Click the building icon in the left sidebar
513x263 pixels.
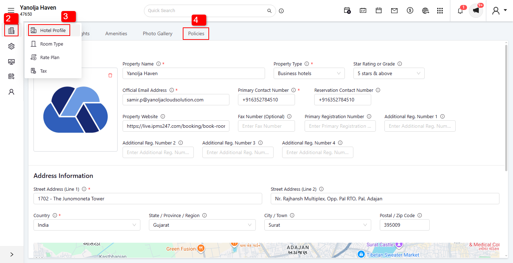coord(11,31)
